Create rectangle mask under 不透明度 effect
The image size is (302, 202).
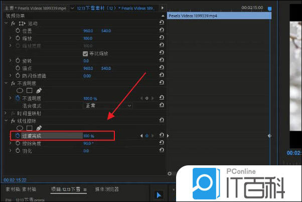tap(29, 90)
